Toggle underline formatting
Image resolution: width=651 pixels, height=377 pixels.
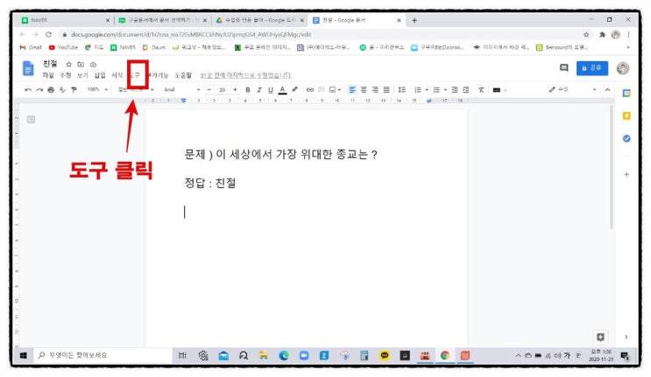[x=271, y=89]
